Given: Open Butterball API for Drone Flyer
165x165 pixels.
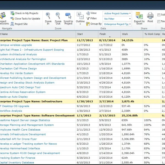Looking at the screenshot, I should (x=18, y=139).
